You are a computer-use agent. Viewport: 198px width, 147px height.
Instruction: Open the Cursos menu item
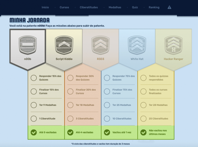(x=64, y=7)
